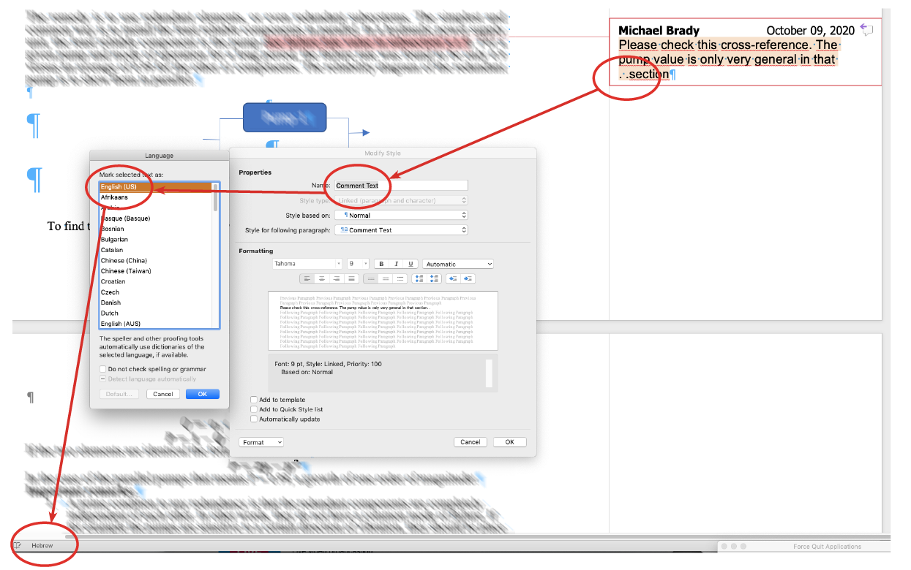Open Style based on dropdown
The height and width of the screenshot is (570, 911).
(x=401, y=216)
